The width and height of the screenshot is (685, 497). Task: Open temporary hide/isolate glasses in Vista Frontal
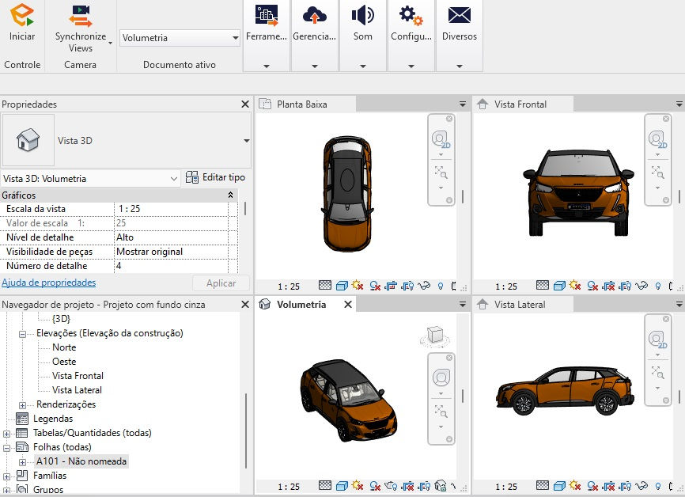[x=641, y=286]
